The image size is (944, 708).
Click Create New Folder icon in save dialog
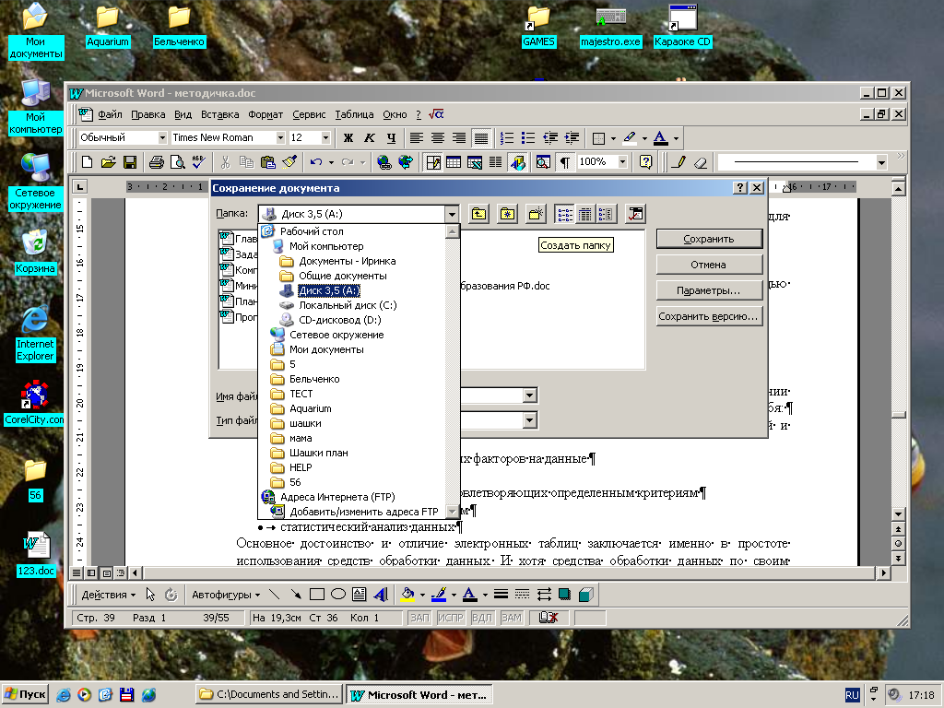535,214
